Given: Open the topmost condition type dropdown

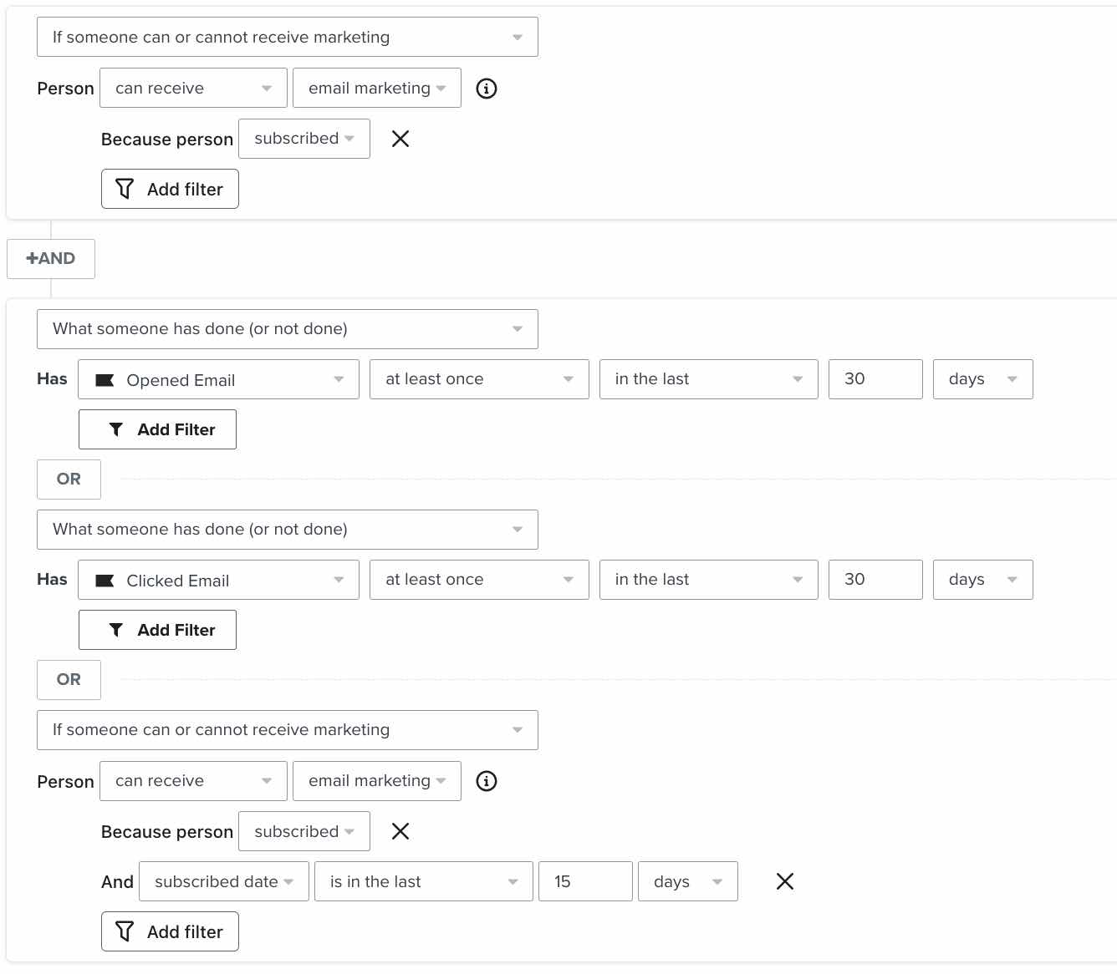Looking at the screenshot, I should tap(287, 37).
